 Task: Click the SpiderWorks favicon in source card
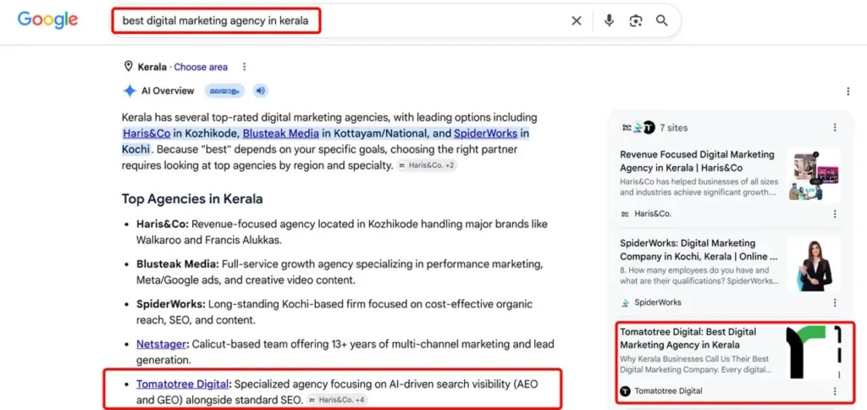point(626,302)
